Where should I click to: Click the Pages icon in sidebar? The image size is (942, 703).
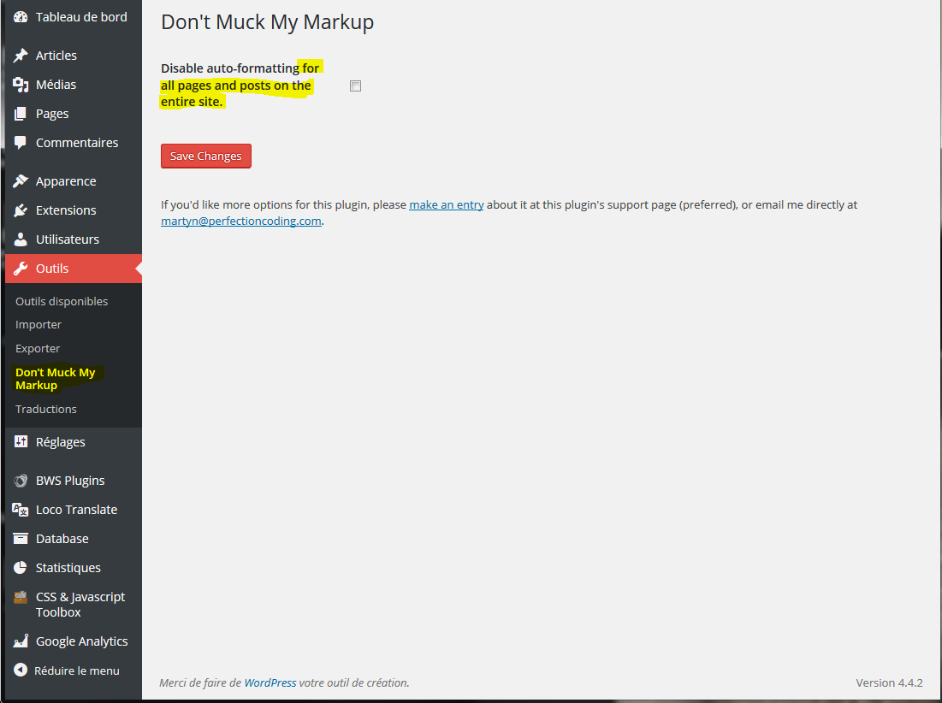[21, 114]
